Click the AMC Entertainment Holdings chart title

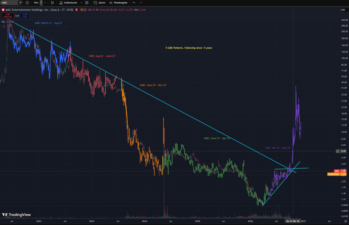click(x=39, y=10)
